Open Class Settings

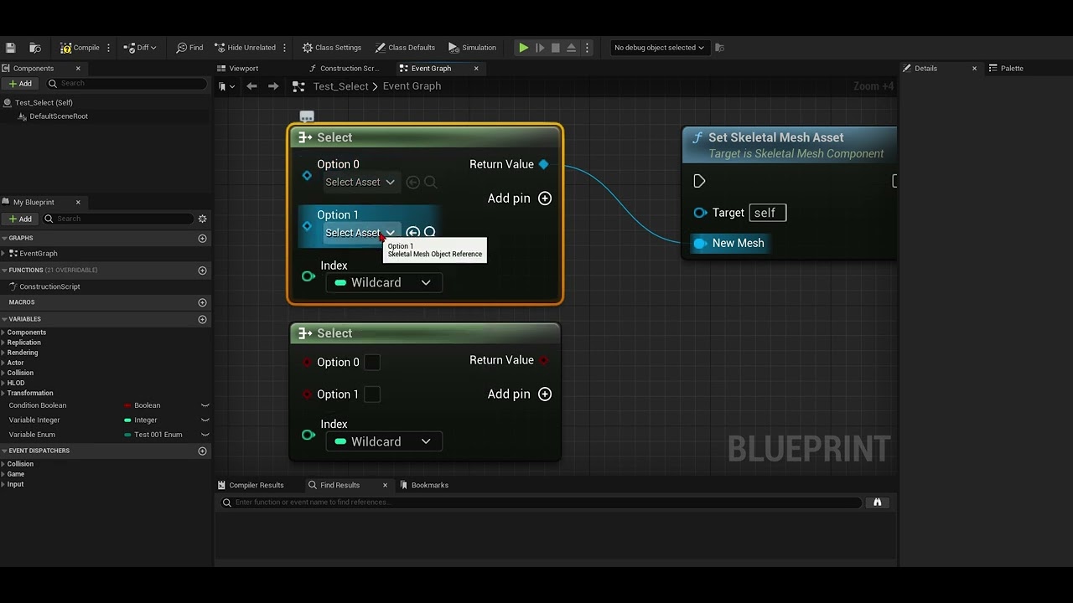[x=332, y=48]
